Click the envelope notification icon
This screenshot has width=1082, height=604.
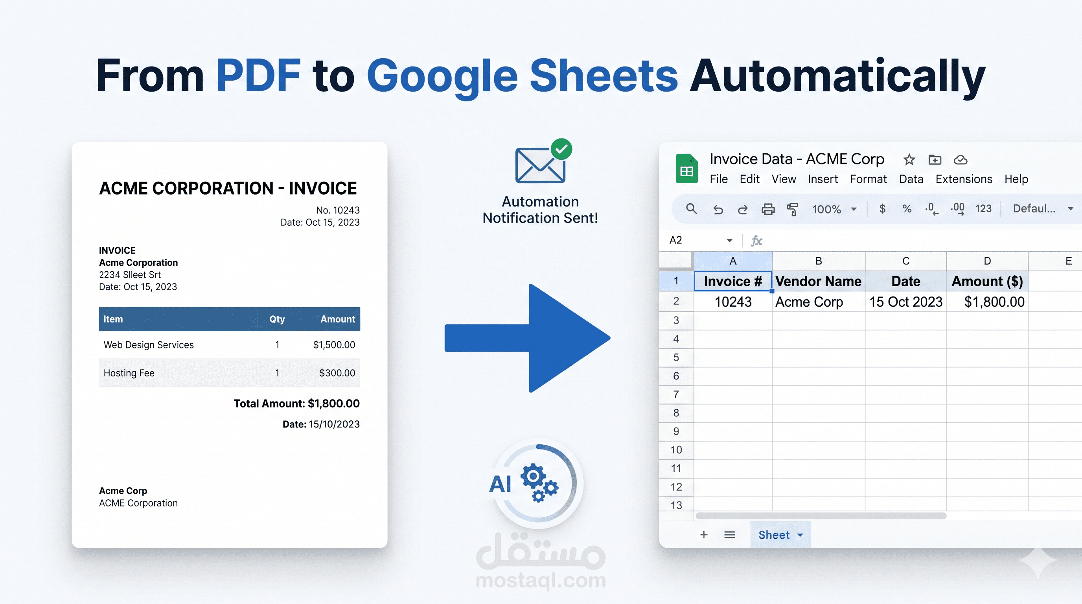pos(543,161)
